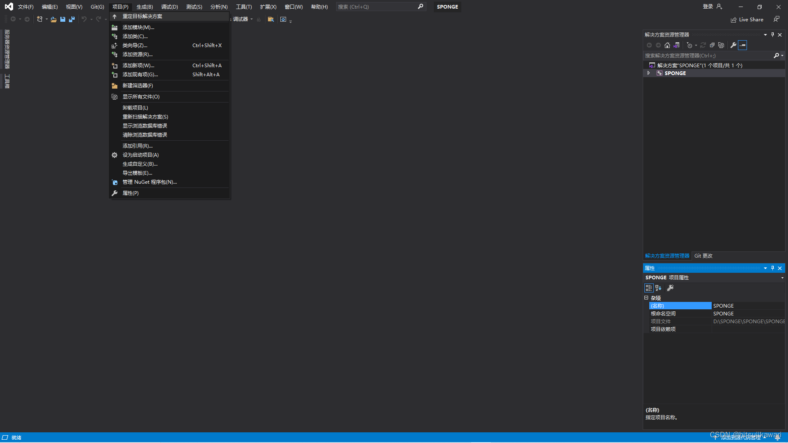Switch to the 解决方案资源管理器 bottom tab
This screenshot has height=443, width=788.
pos(667,256)
